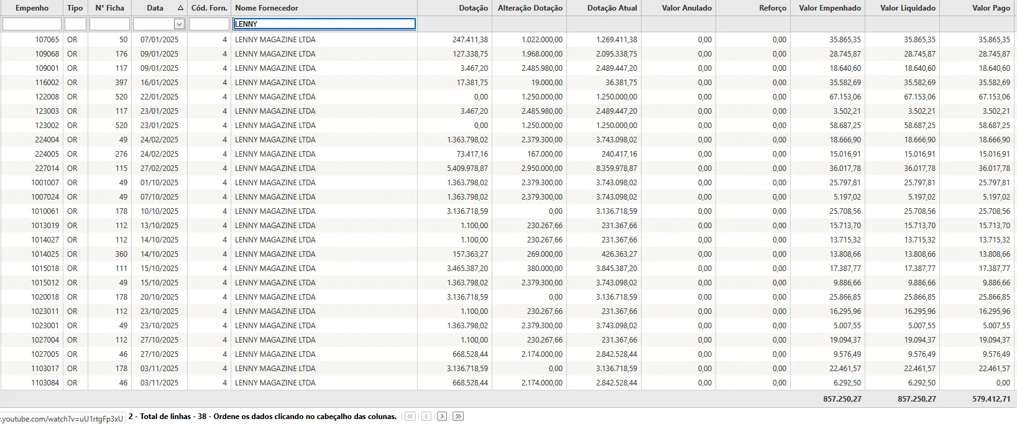Open the Data filter dropdown

(179, 24)
